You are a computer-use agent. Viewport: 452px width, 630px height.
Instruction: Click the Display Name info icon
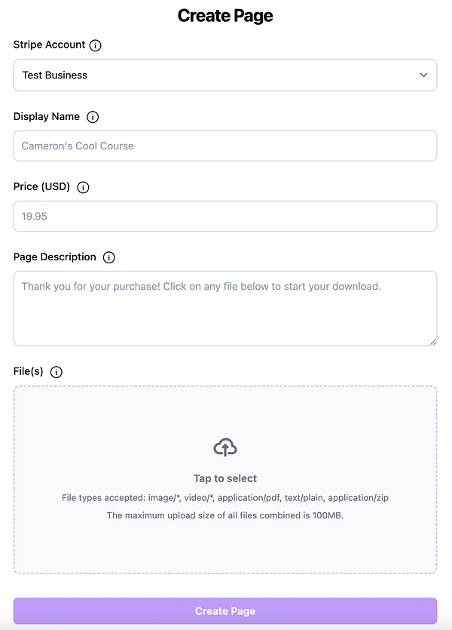pos(93,117)
